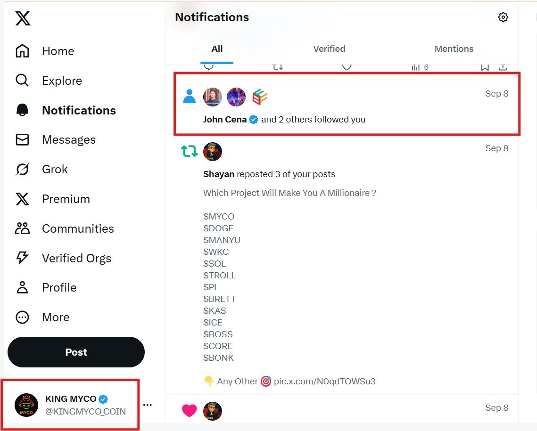Click the KING_MYCO account switcher
This screenshot has height=431, width=537.
(x=71, y=405)
